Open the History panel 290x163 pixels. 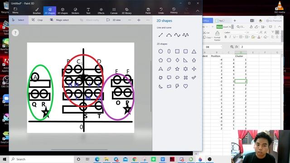(174, 11)
